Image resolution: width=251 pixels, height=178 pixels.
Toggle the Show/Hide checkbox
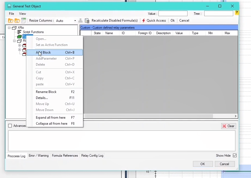[x=235, y=156]
